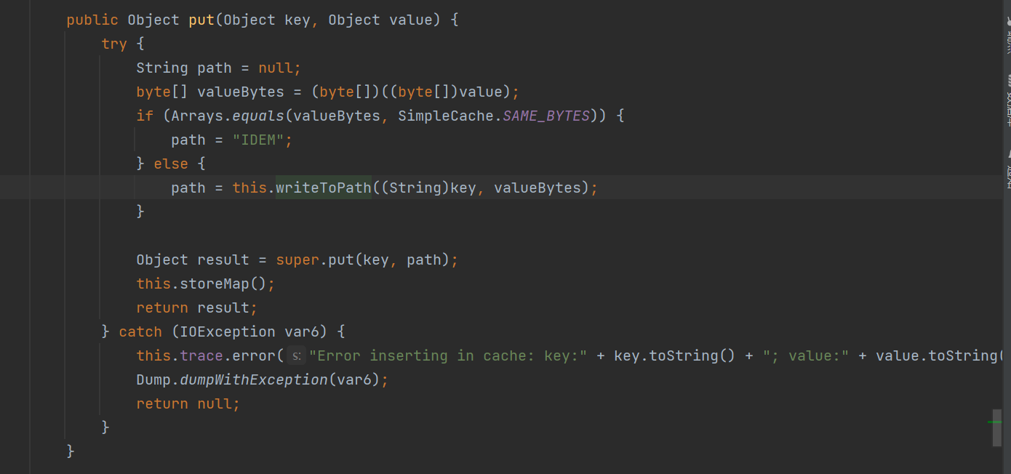Click the IOException type in catch clause
Screen dimensions: 1011x474
(228, 332)
